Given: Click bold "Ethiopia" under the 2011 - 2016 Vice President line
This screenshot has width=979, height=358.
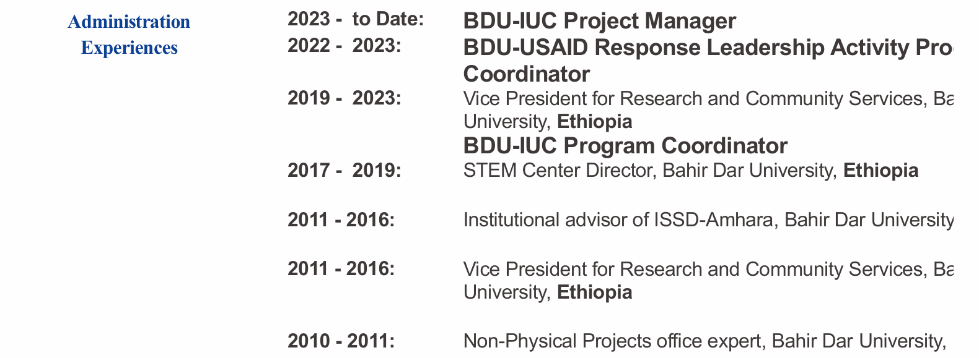Looking at the screenshot, I should coord(595,292).
